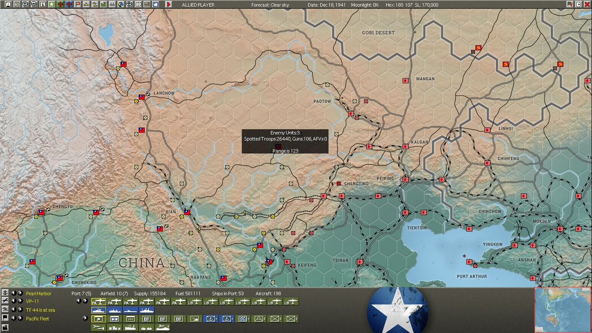
Task: Click the floppy disk save icon
Action: tap(8, 4)
